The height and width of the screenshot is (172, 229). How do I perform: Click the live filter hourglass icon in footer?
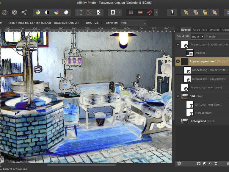coord(216,163)
